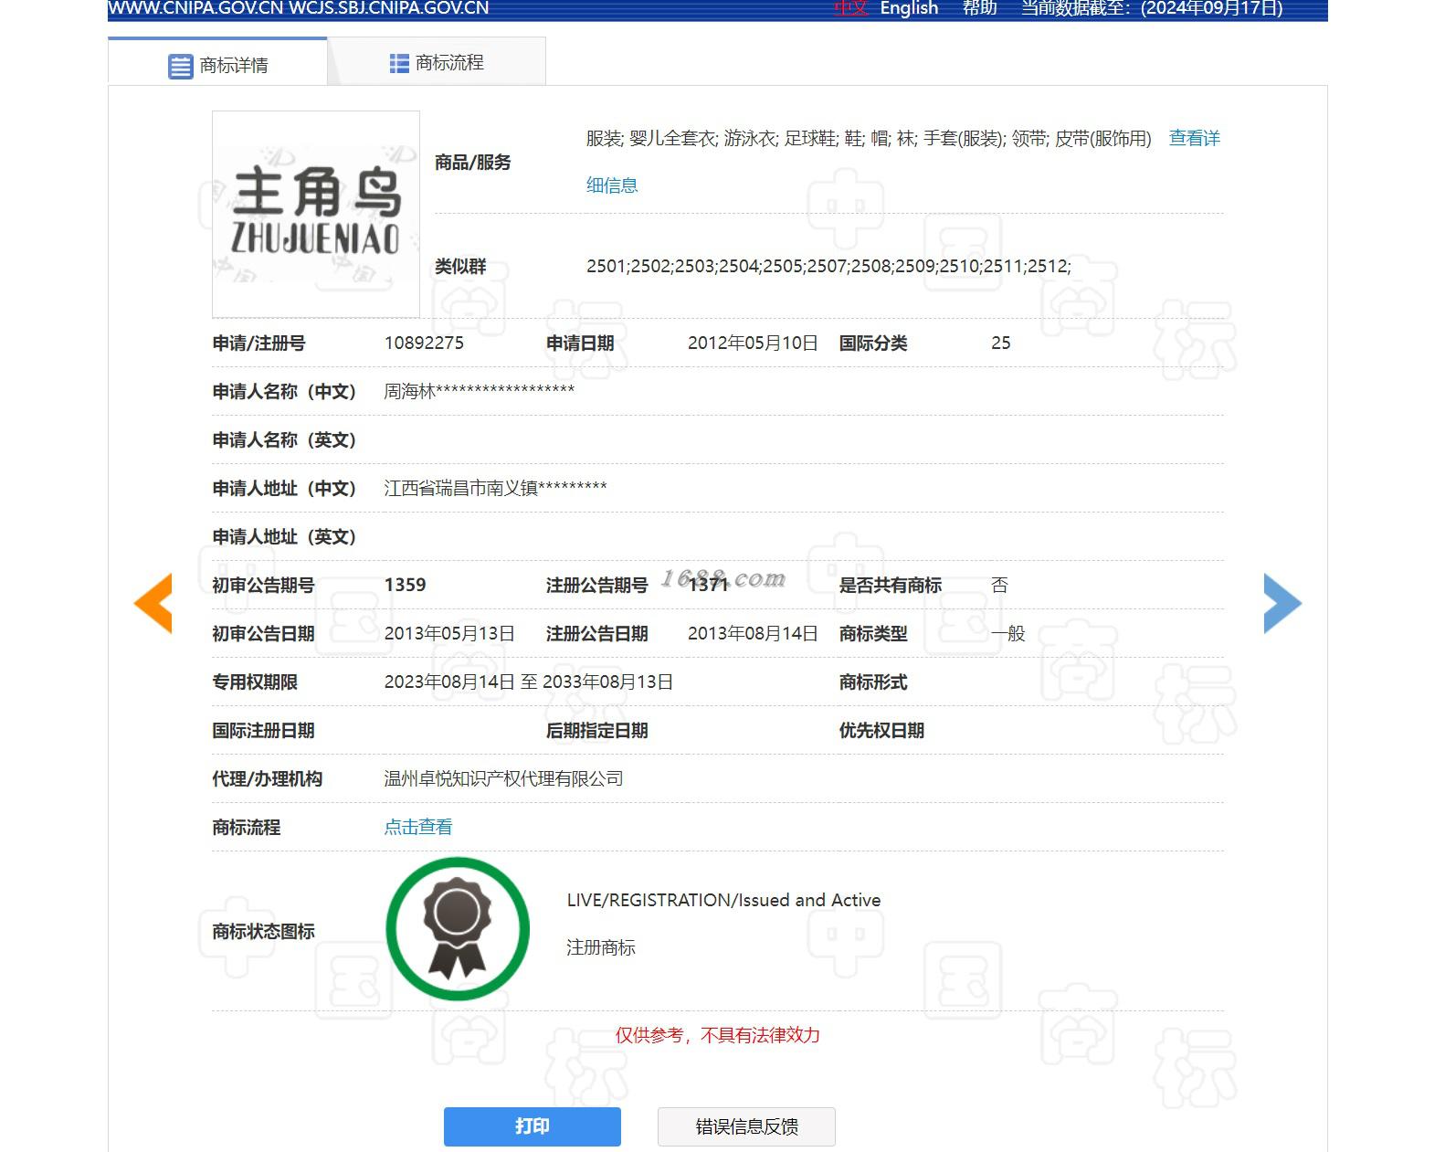1445x1152 pixels.
Task: Click the green registered trademark status badge
Action: pyautogui.click(x=458, y=928)
